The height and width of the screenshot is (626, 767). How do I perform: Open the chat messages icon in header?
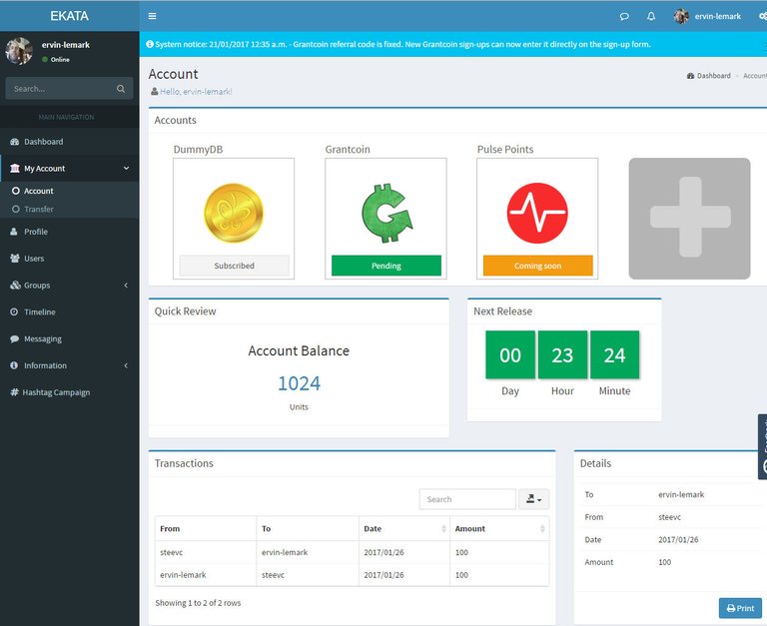point(624,16)
